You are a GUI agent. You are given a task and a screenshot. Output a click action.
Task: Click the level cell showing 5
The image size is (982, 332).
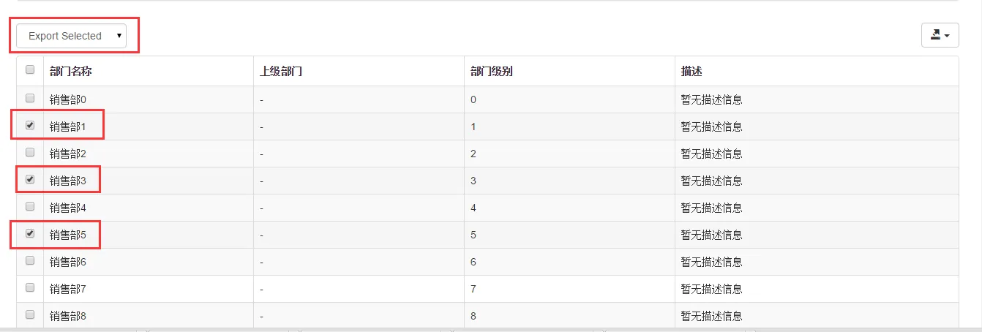(x=473, y=235)
